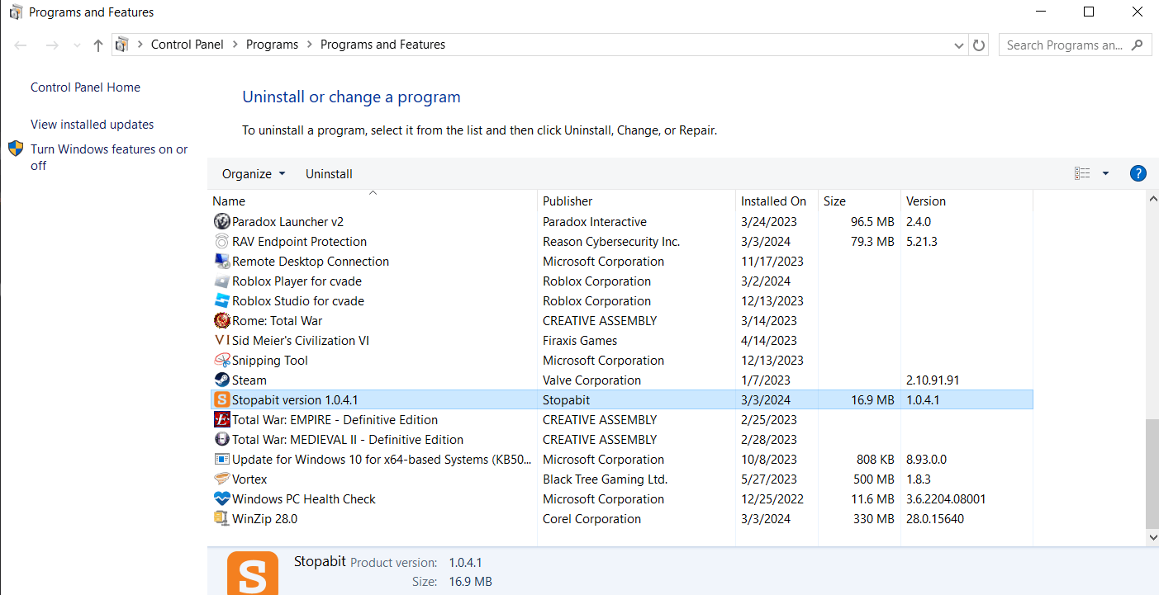Click the Stopabit icon in the selected row
This screenshot has width=1159, height=595.
pos(221,399)
